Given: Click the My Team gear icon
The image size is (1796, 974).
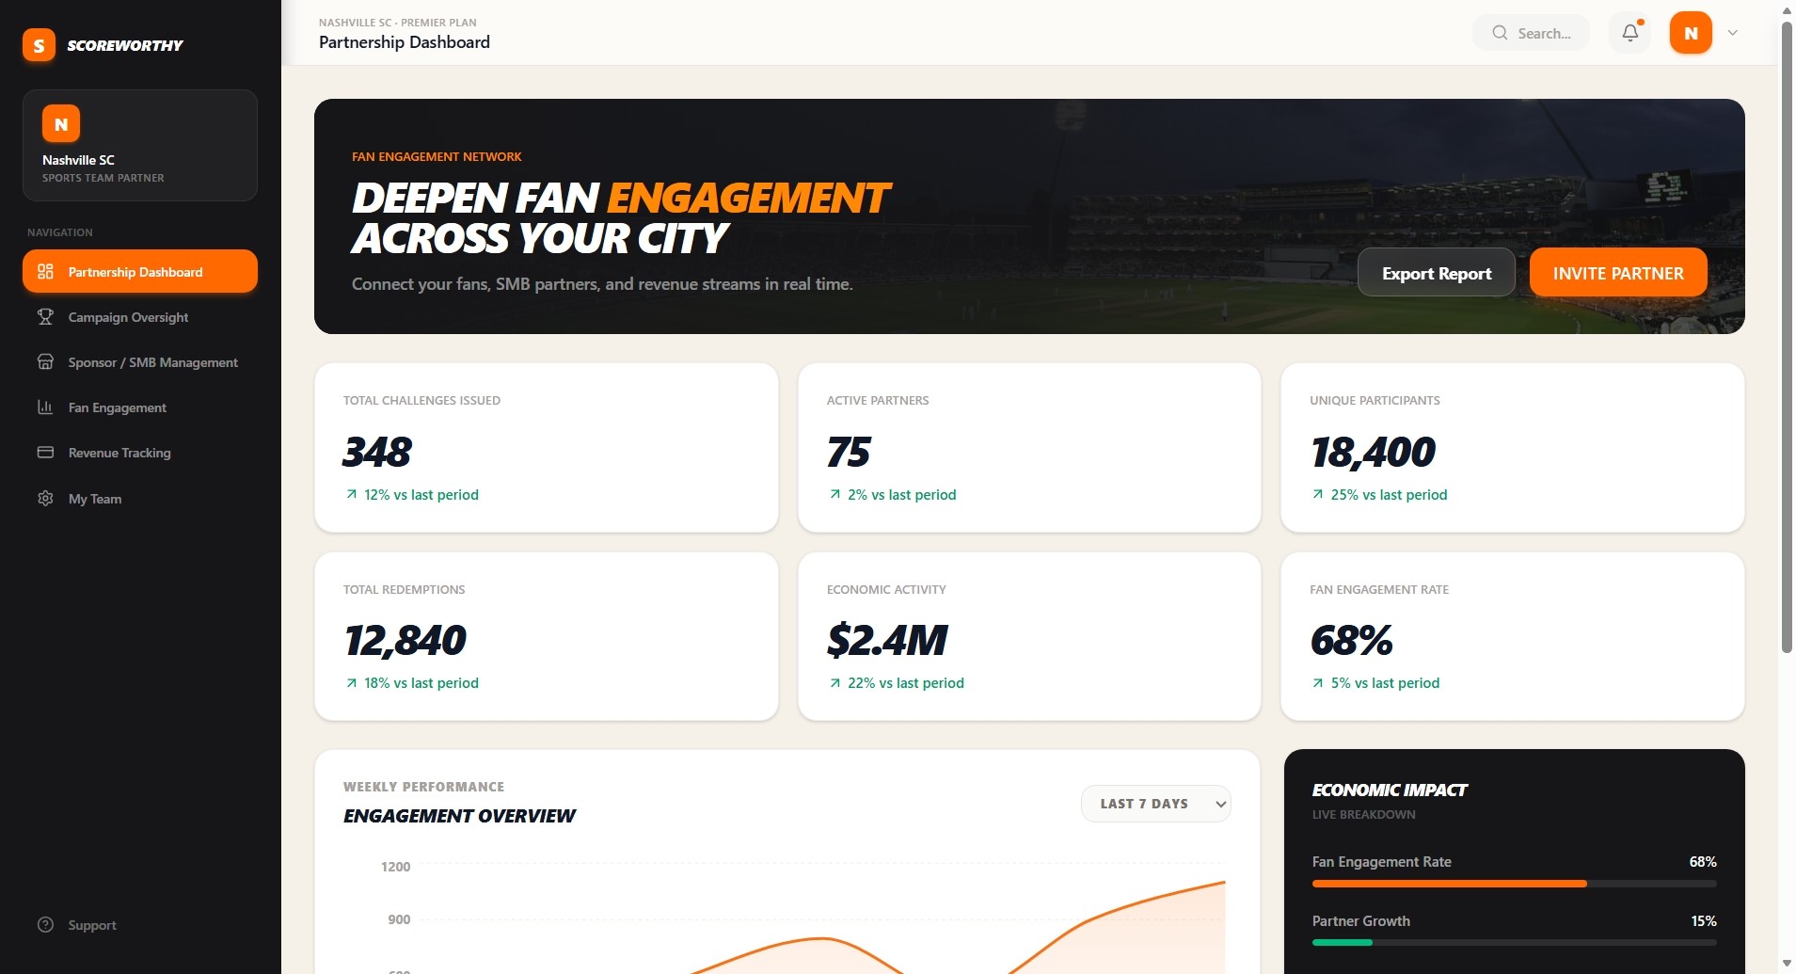Looking at the screenshot, I should coord(45,499).
